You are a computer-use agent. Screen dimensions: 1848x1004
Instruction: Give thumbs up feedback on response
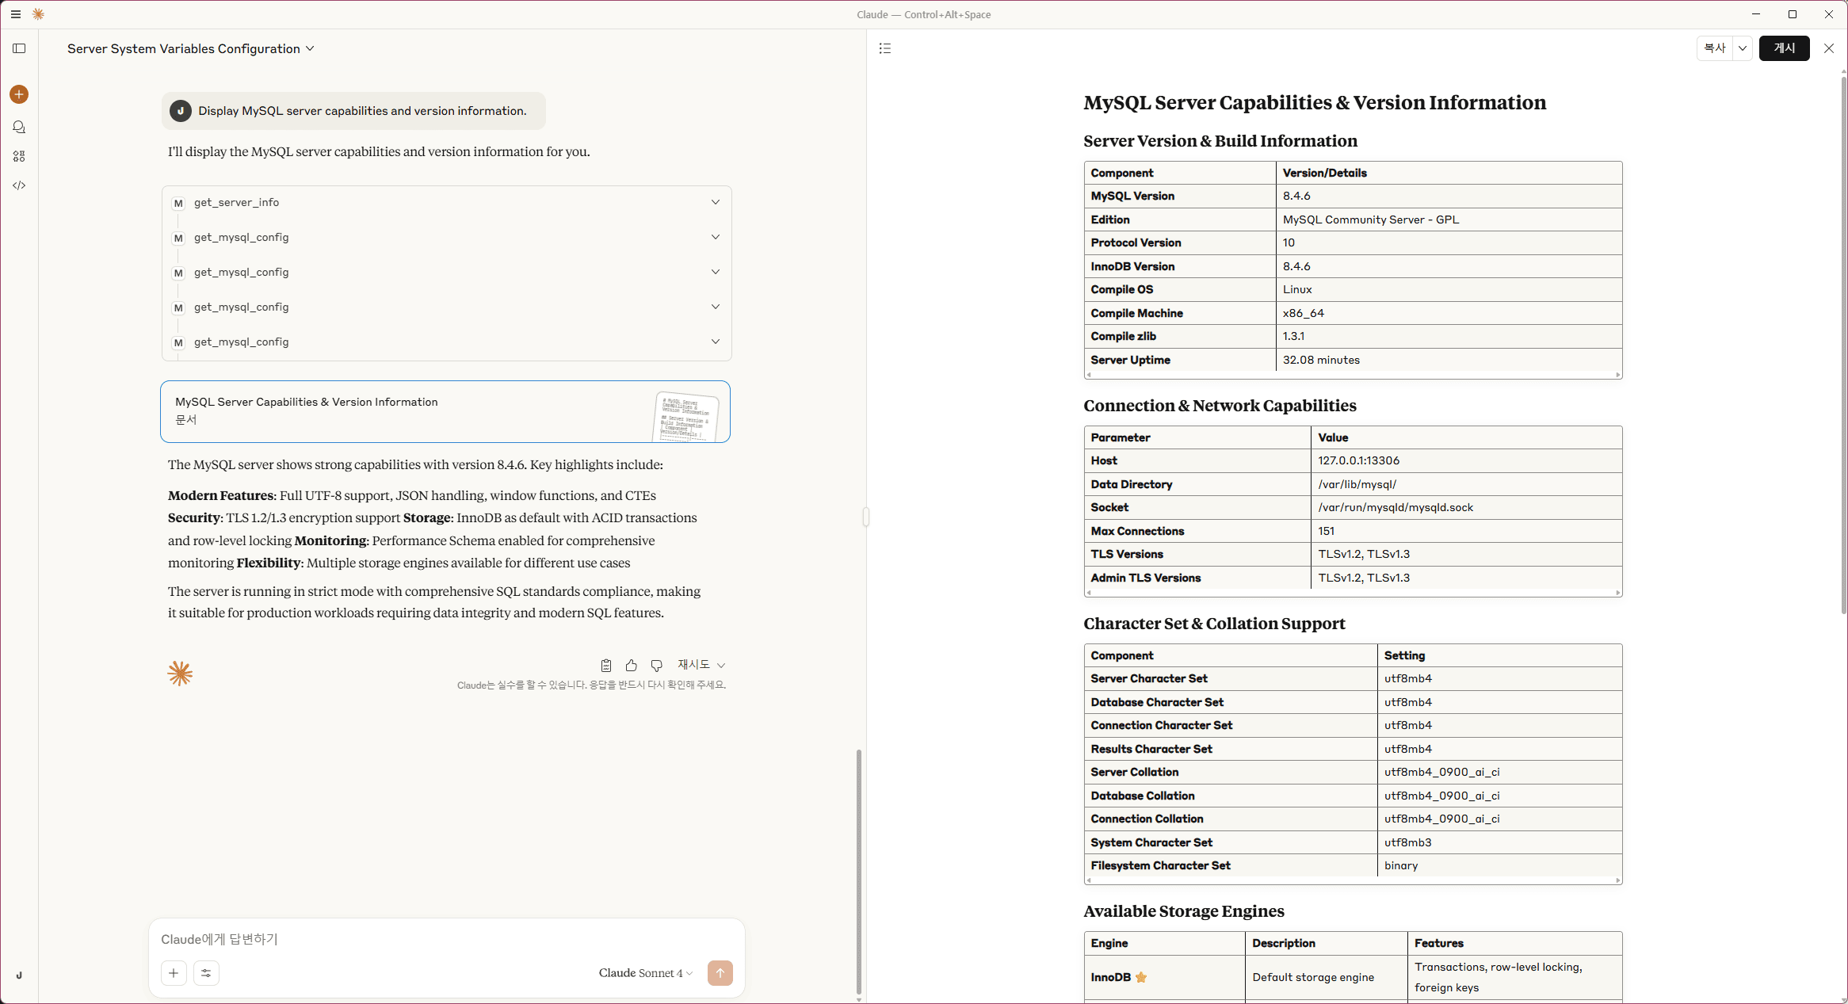coord(631,666)
